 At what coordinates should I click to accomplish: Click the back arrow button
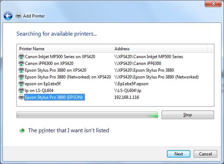(8, 16)
